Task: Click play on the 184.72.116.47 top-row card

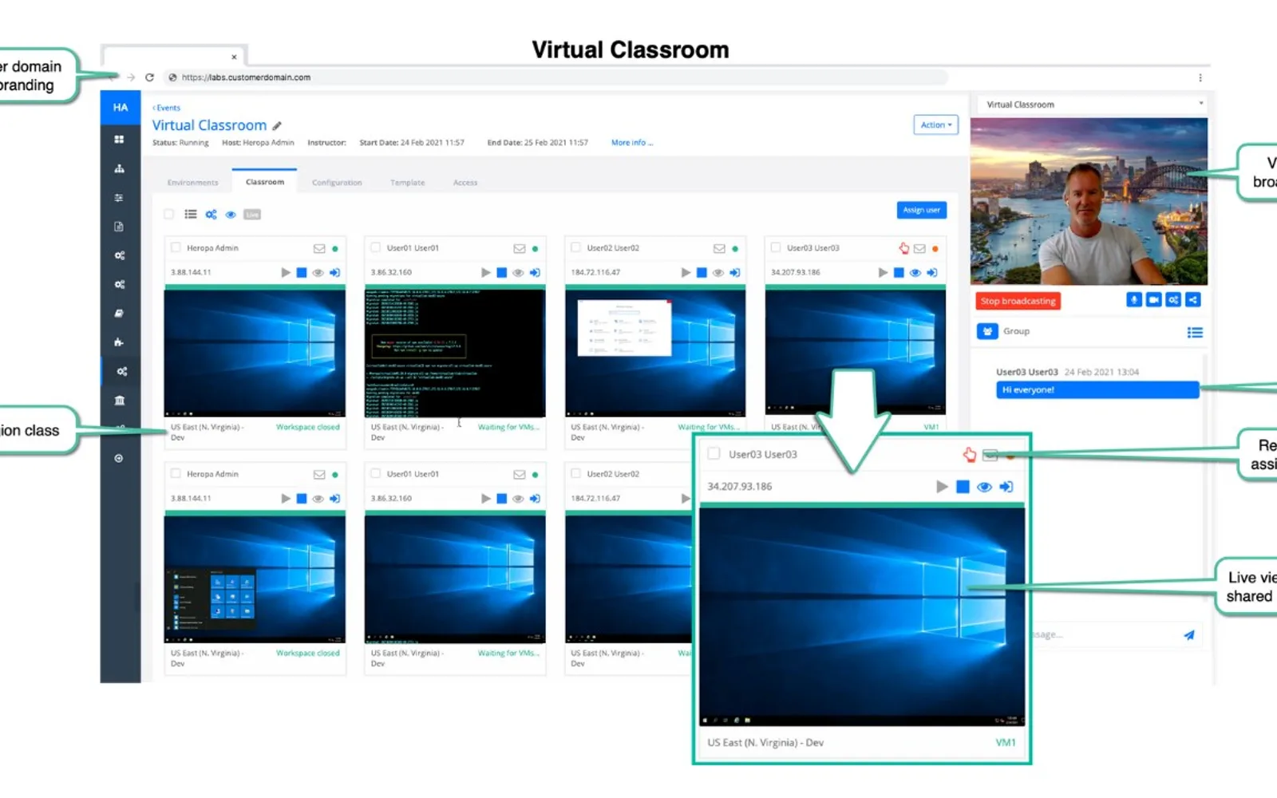Action: (686, 272)
